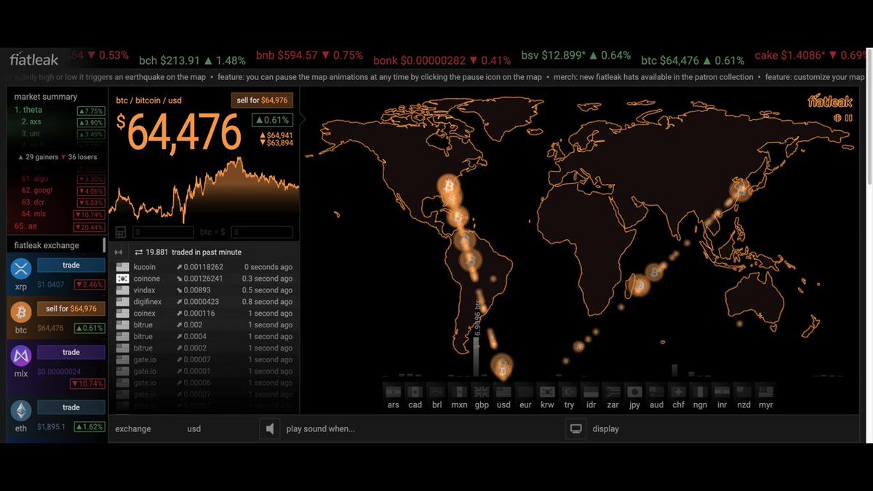
Task: Click sell for $64,976 above the price
Action: (262, 100)
